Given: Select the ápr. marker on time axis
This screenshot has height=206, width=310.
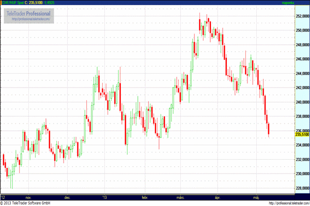Looking at the screenshot, I should point(216,197).
